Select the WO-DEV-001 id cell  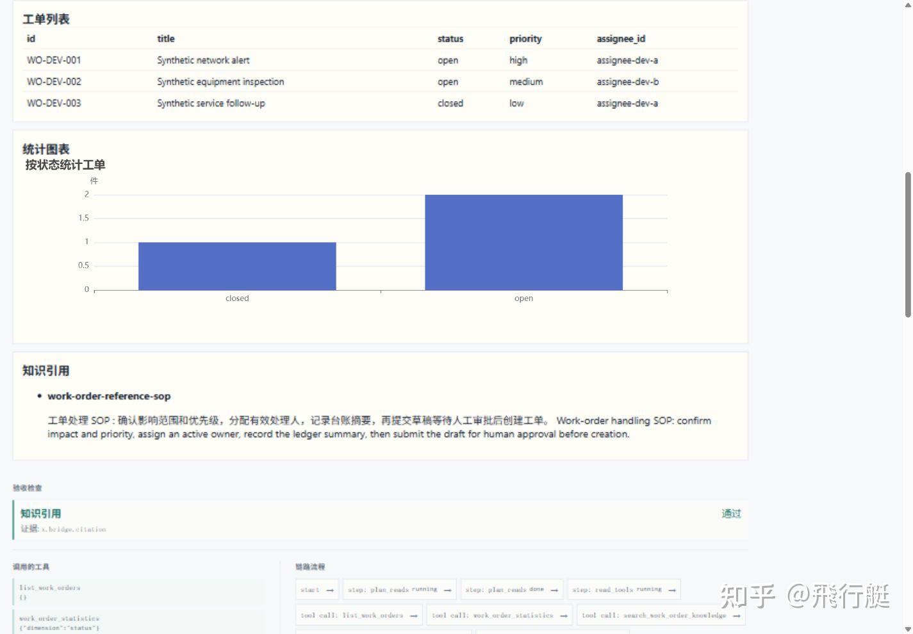54,60
